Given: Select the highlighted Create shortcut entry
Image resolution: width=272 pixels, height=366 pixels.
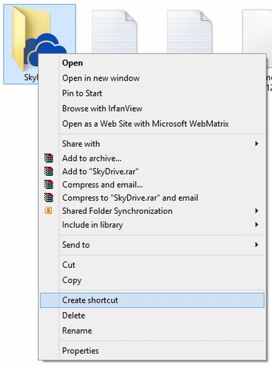Looking at the screenshot, I should coord(152,300).
